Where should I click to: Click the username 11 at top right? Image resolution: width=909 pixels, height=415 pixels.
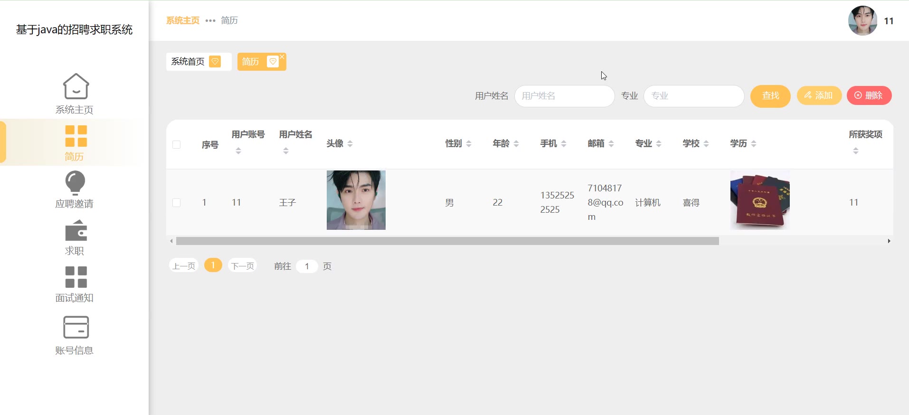tap(889, 21)
